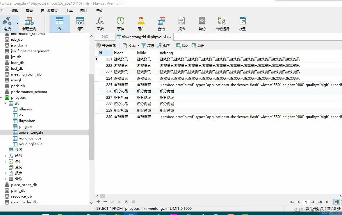Screen dimensions: 342x215
Task: Click the cell with id 225
Action: point(105,85)
